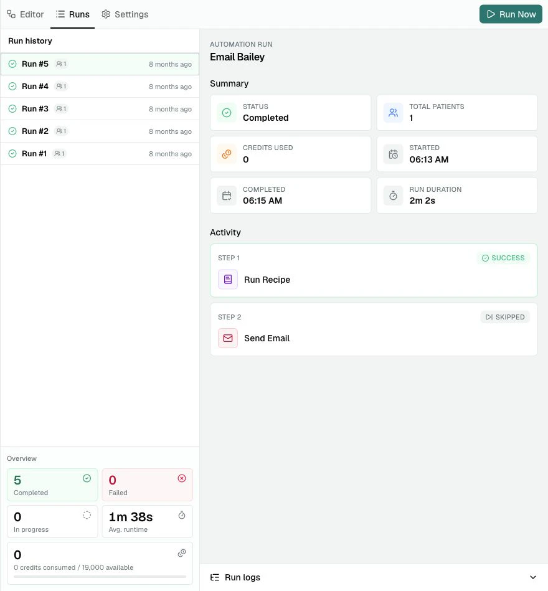Click the 0 Failed overview card
The image size is (548, 591).
coord(148,485)
